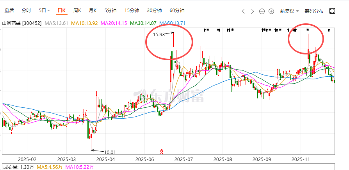Click the 2025-04 date axis label
Image resolution: width=349 pixels, height=170 pixels.
point(106,159)
